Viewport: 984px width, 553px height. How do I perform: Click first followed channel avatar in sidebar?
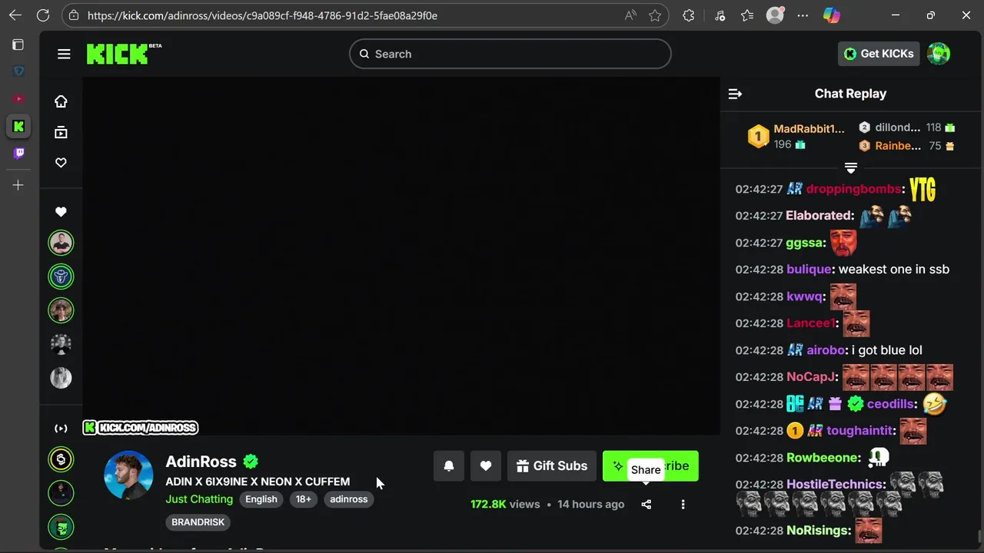[x=61, y=243]
